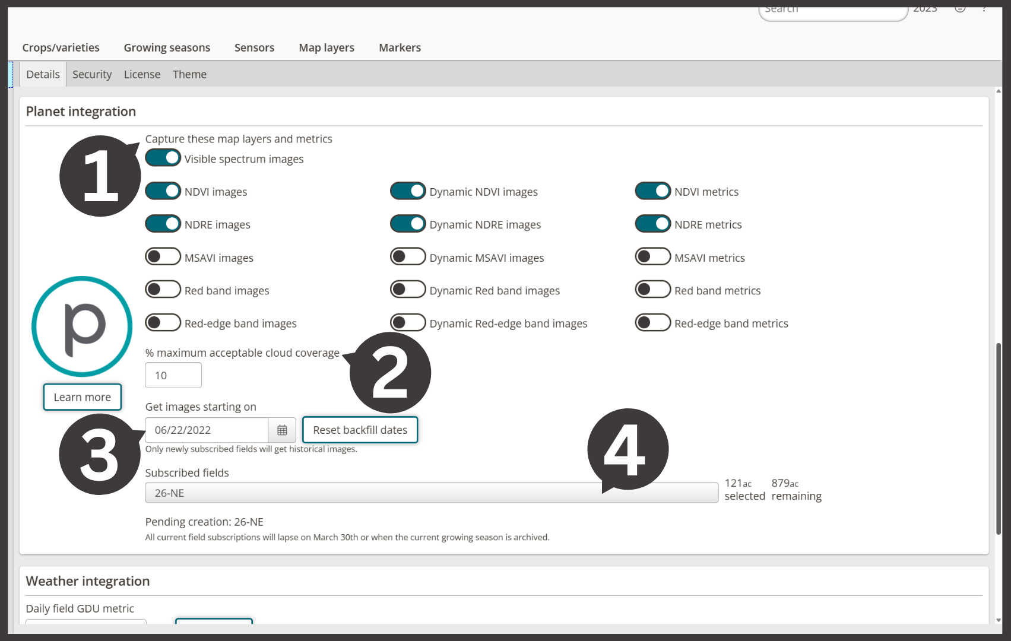The width and height of the screenshot is (1011, 641).
Task: Open Crops/varieties tab
Action: click(x=61, y=47)
